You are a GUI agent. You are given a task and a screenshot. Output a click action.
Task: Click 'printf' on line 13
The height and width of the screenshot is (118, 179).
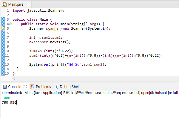point(58,64)
